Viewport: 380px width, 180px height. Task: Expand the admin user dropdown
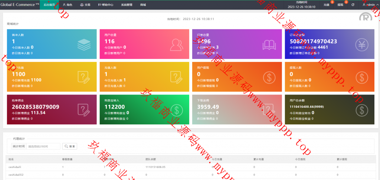pos(369,5)
